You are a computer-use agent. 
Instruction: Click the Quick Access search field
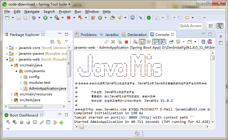[191, 26]
